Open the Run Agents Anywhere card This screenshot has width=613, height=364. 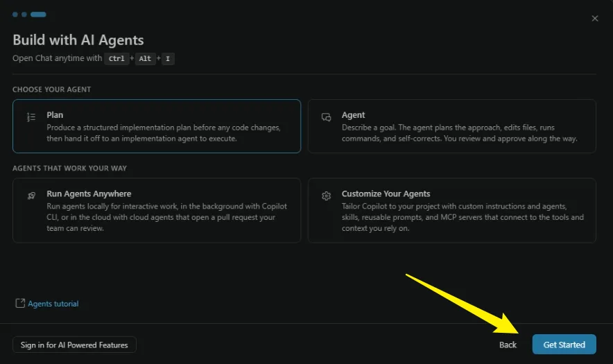coord(157,211)
